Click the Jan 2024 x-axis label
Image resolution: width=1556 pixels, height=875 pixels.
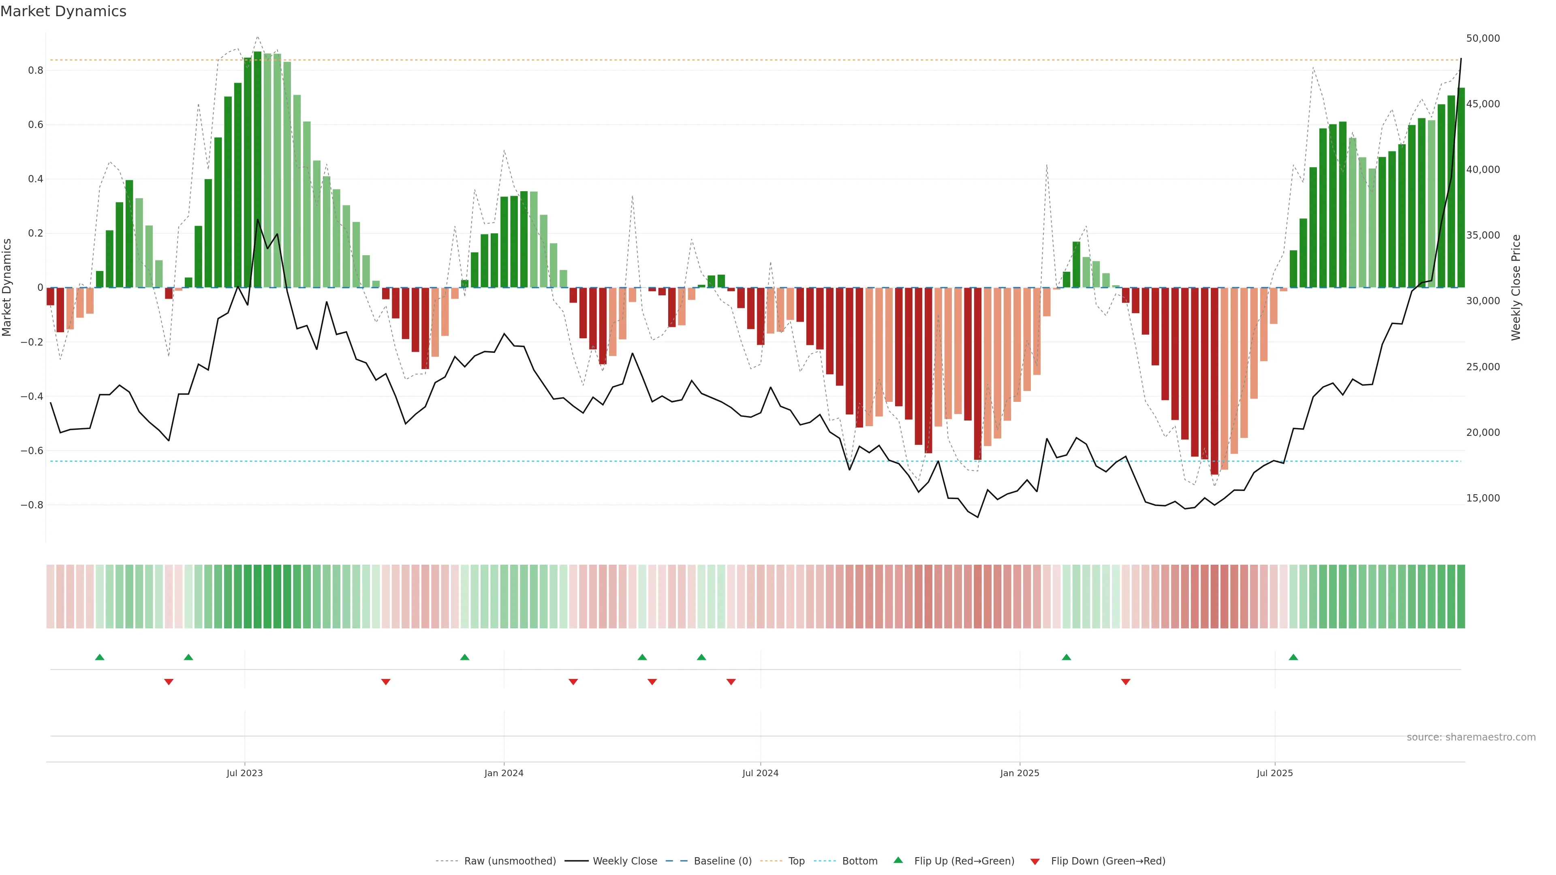click(x=504, y=773)
